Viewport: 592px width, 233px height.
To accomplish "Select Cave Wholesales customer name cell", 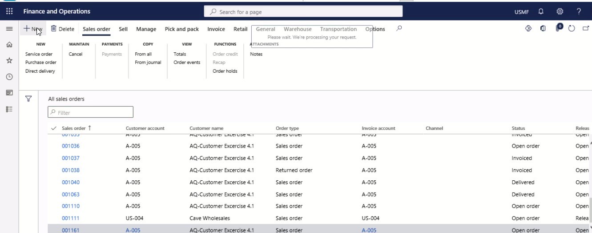I will [210, 218].
